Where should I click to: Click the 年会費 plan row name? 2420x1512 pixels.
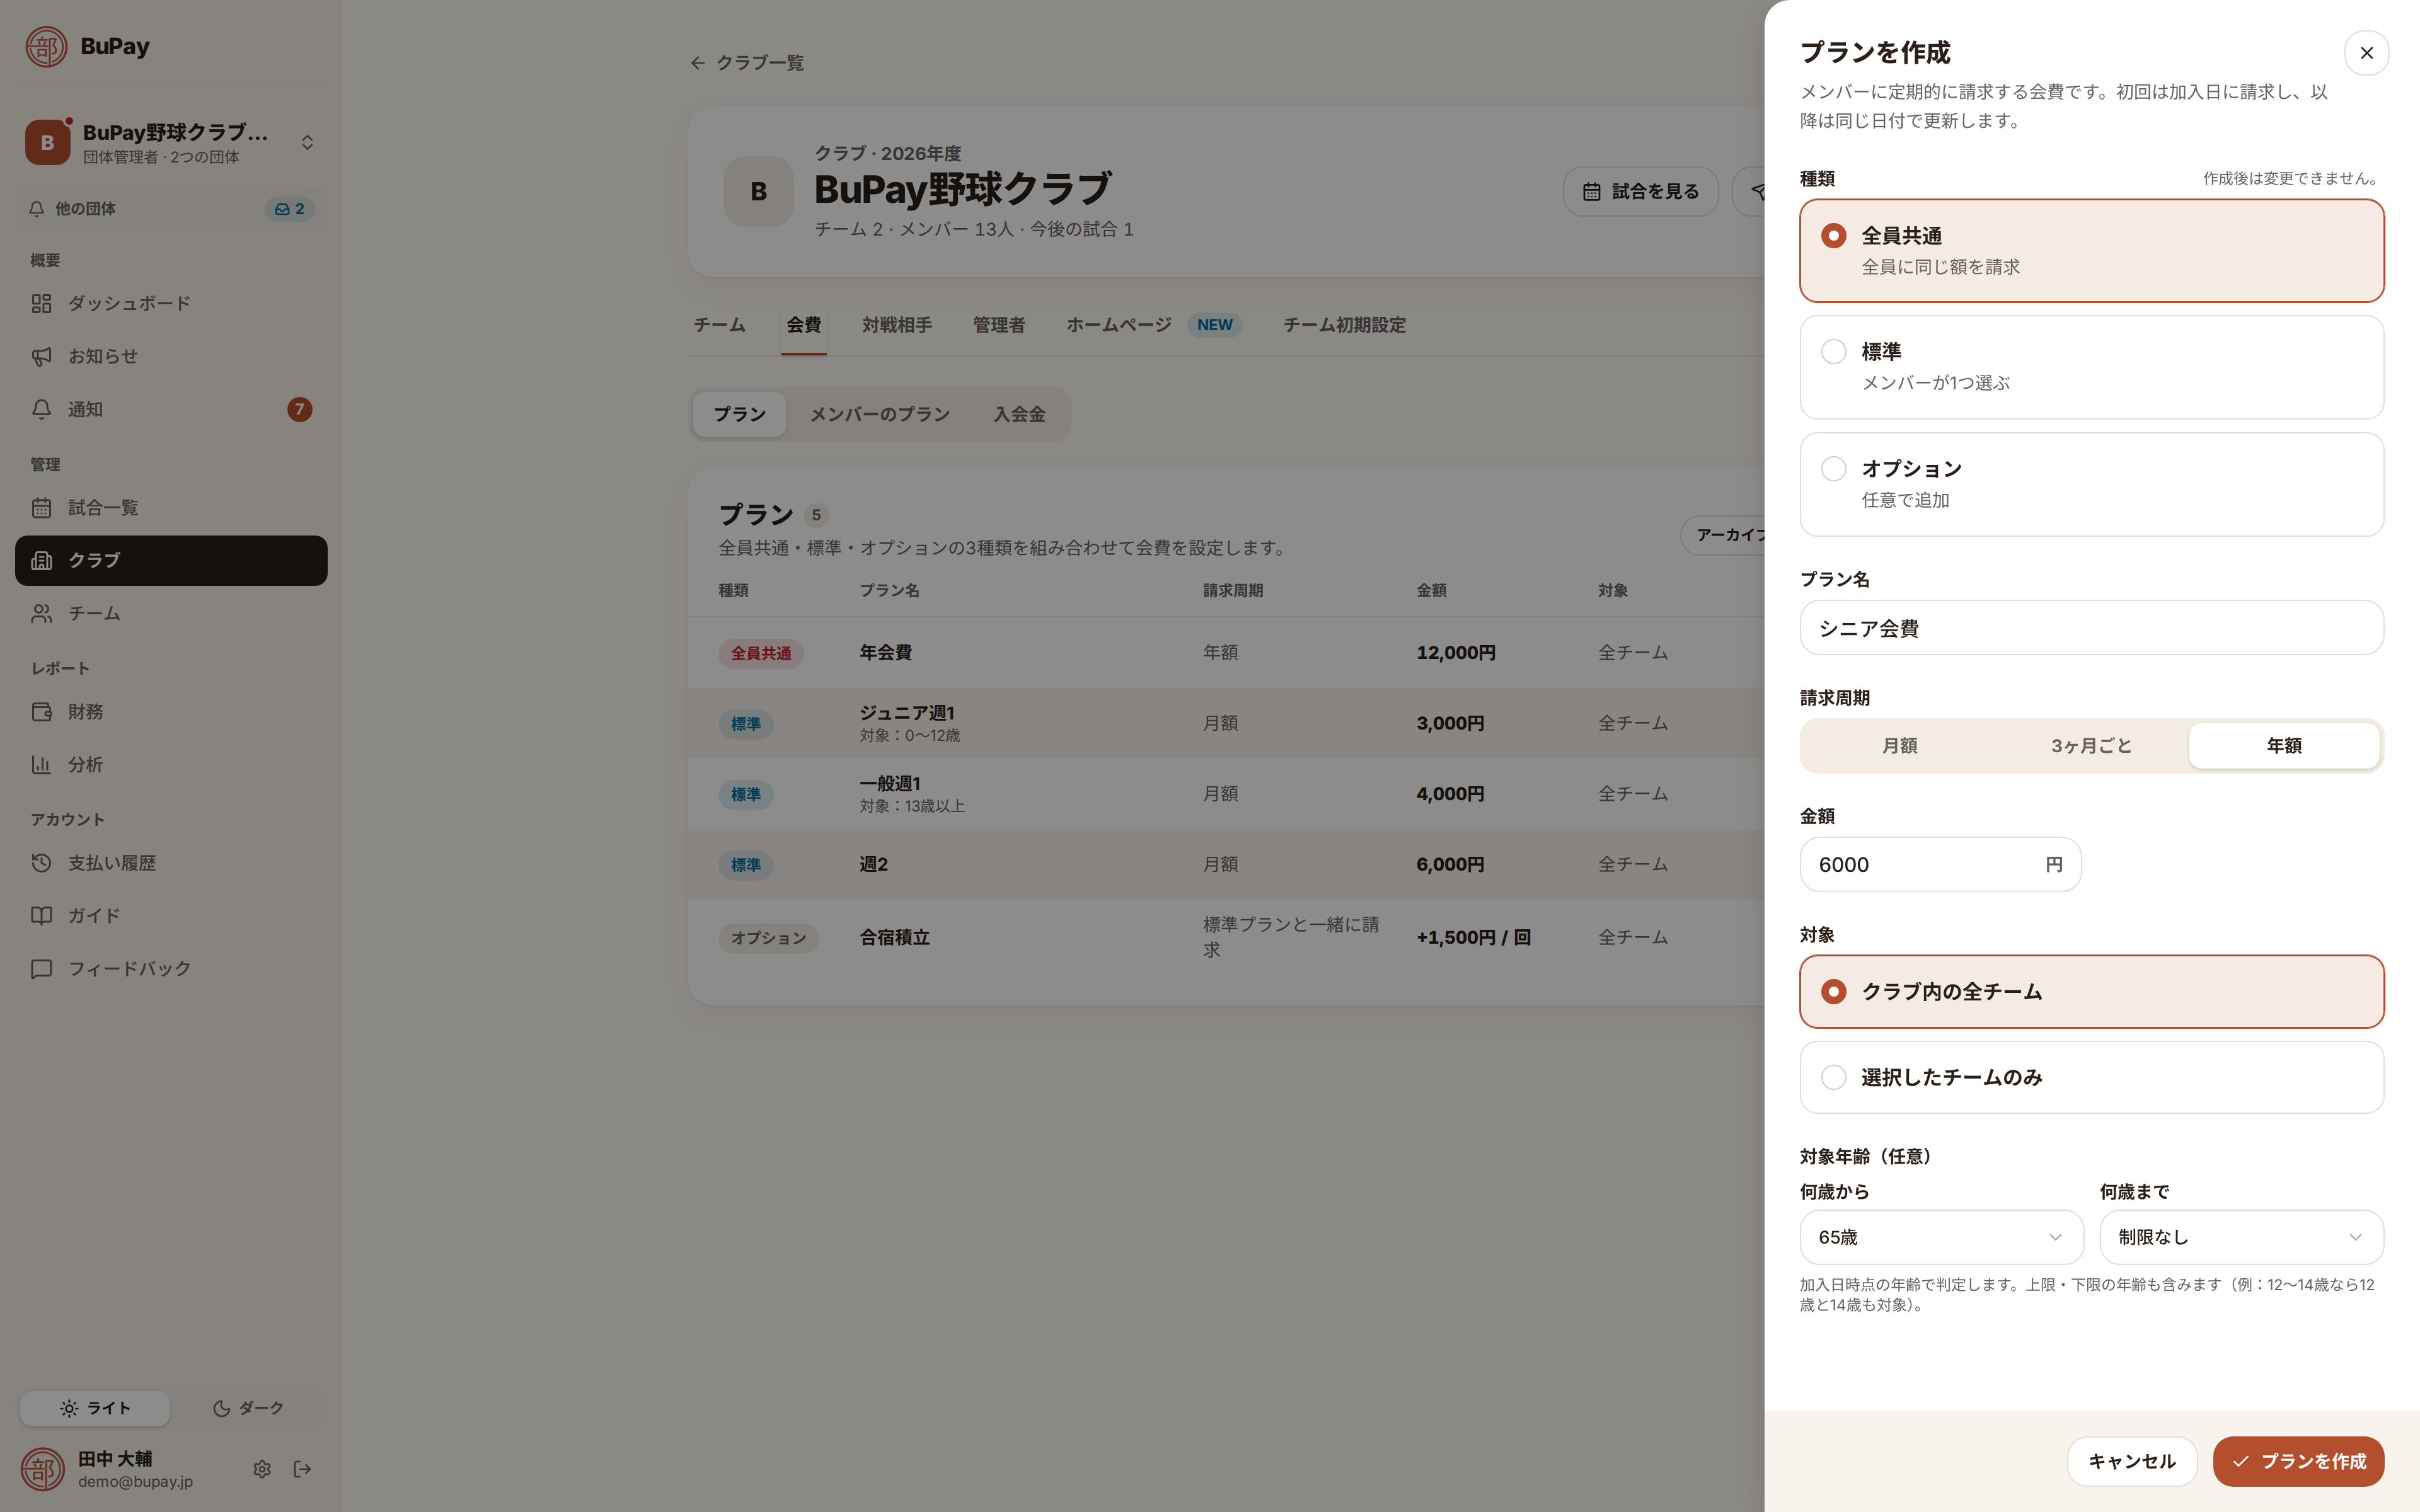(x=885, y=653)
